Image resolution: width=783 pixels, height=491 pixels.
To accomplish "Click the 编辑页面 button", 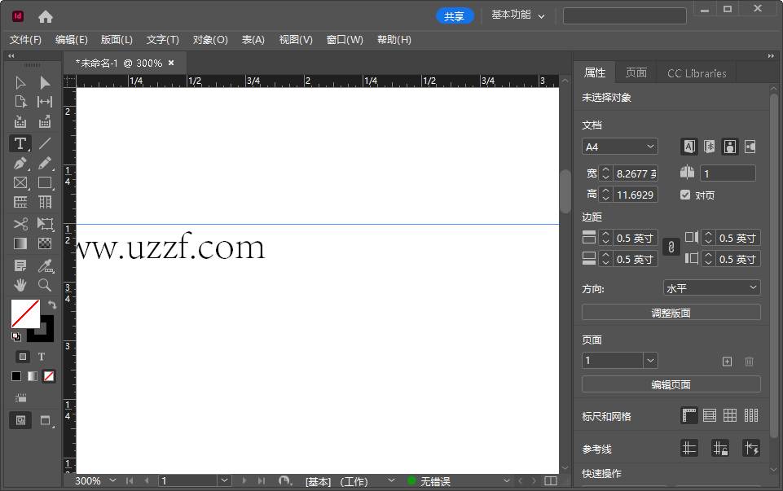I will (x=671, y=384).
